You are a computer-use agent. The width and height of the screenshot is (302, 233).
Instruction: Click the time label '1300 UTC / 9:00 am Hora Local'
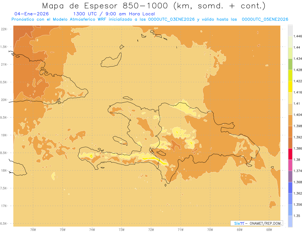coord(114,14)
